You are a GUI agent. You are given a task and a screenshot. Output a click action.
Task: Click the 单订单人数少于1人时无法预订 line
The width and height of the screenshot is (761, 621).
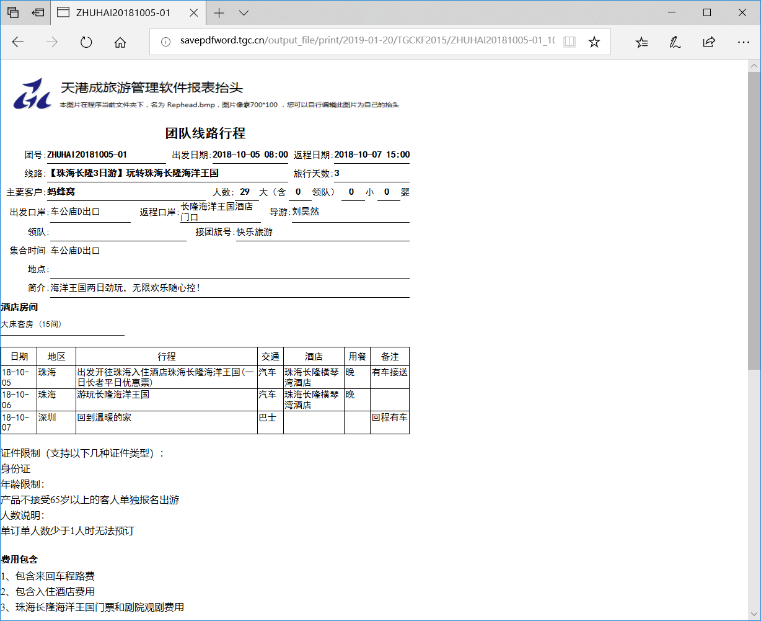click(x=68, y=531)
